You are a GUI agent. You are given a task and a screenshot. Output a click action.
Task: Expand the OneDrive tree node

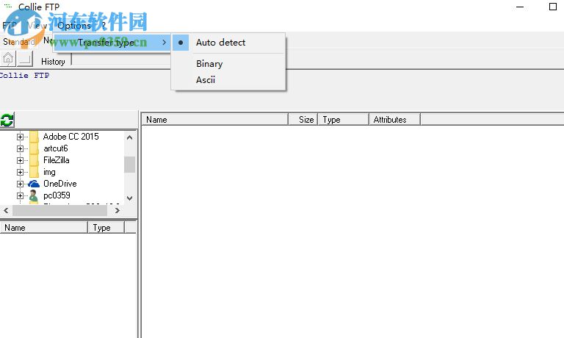tap(20, 184)
